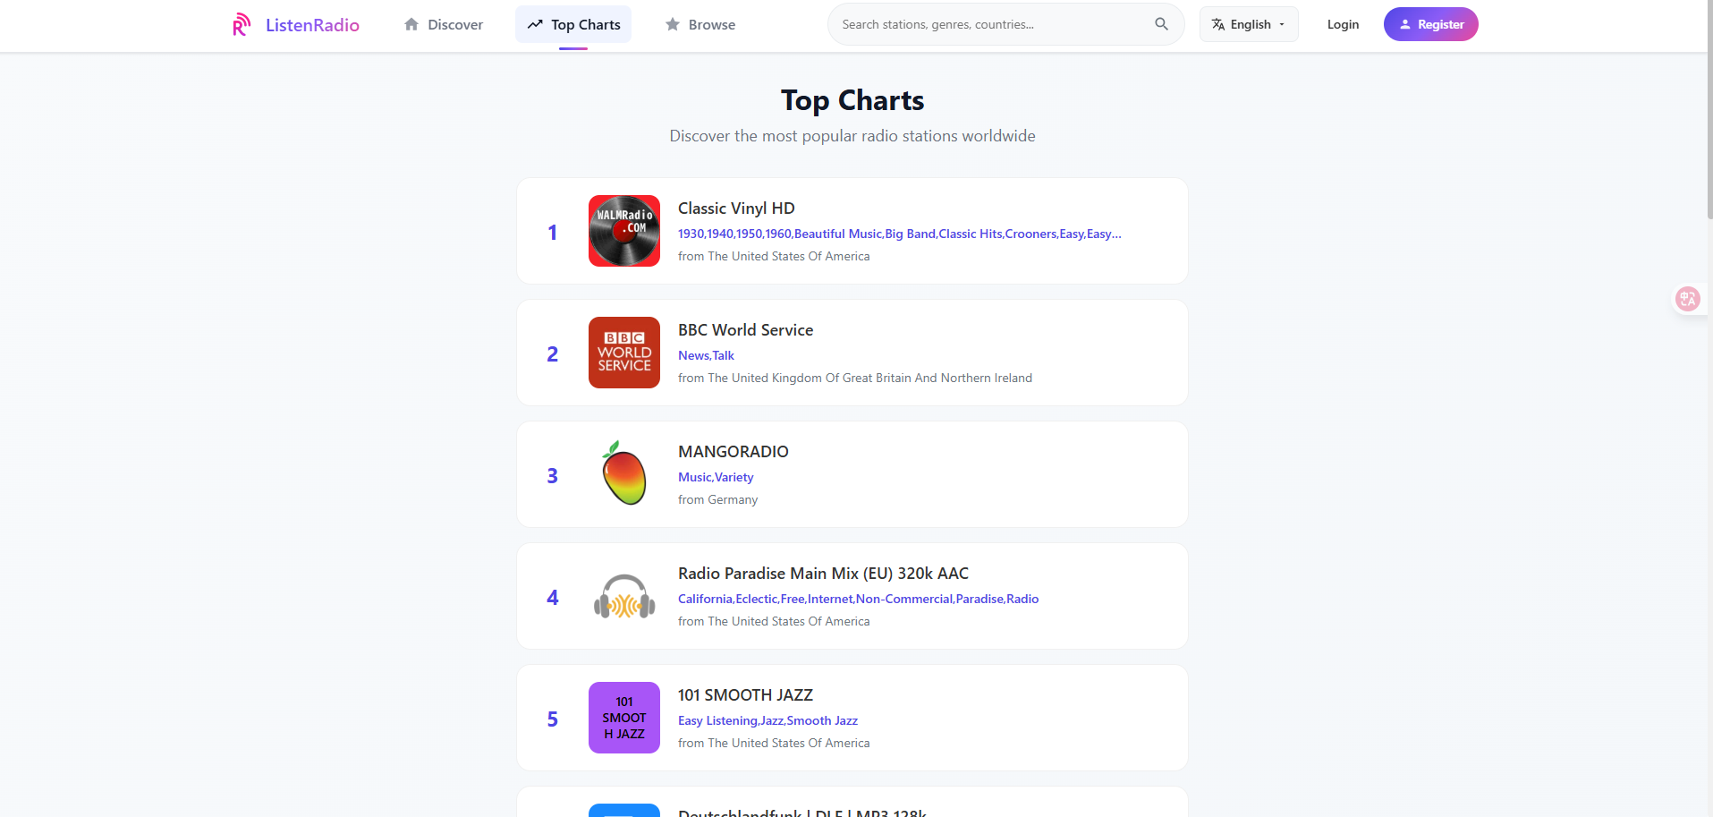The image size is (1713, 817).
Task: Click "from Germany" text
Action: tap(717, 499)
